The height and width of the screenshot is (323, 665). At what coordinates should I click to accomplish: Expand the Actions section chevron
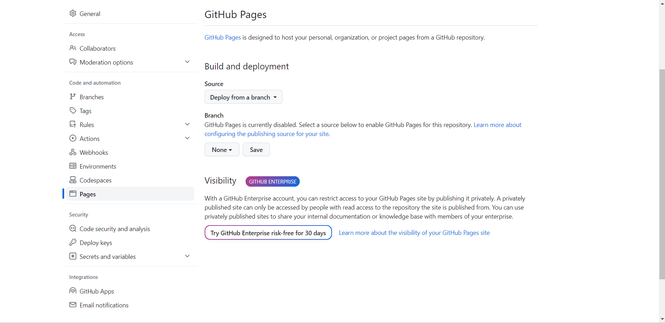187,138
